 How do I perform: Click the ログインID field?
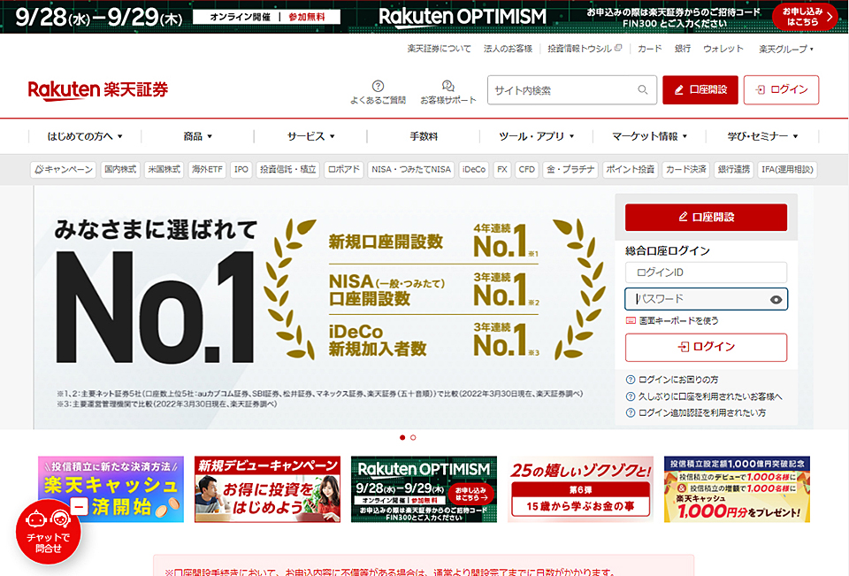[706, 273]
